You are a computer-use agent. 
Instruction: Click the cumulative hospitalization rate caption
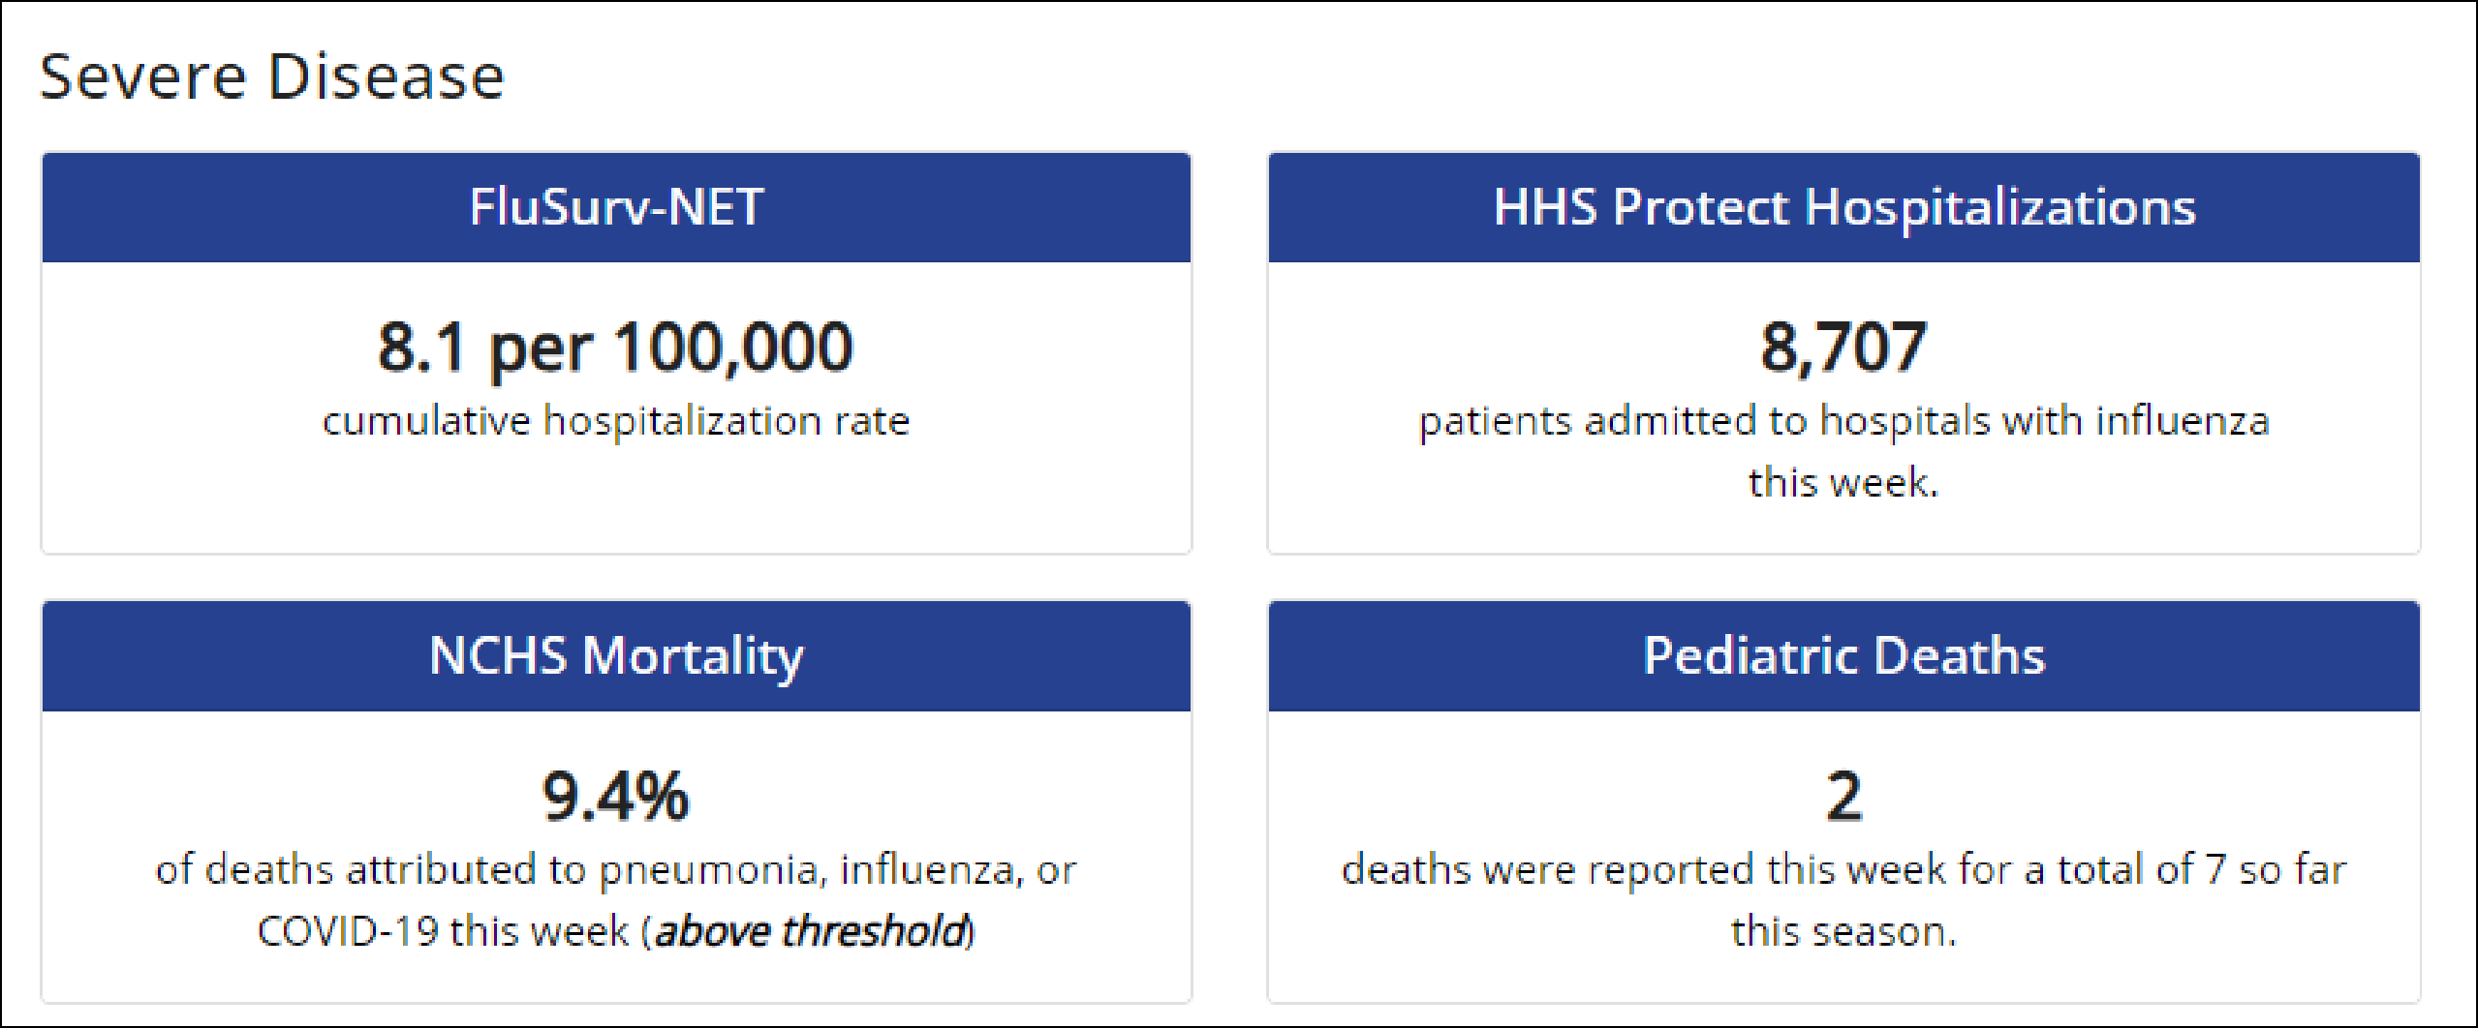[616, 421]
